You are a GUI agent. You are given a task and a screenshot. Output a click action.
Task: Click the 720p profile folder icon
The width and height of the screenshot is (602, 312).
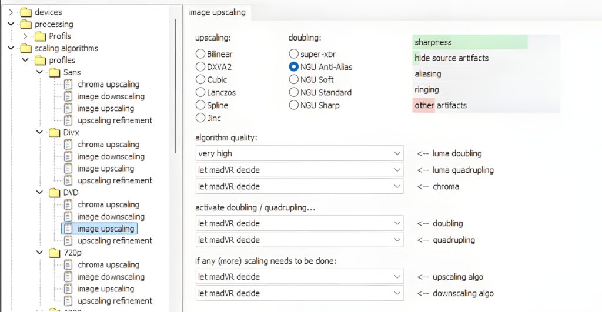tap(54, 253)
